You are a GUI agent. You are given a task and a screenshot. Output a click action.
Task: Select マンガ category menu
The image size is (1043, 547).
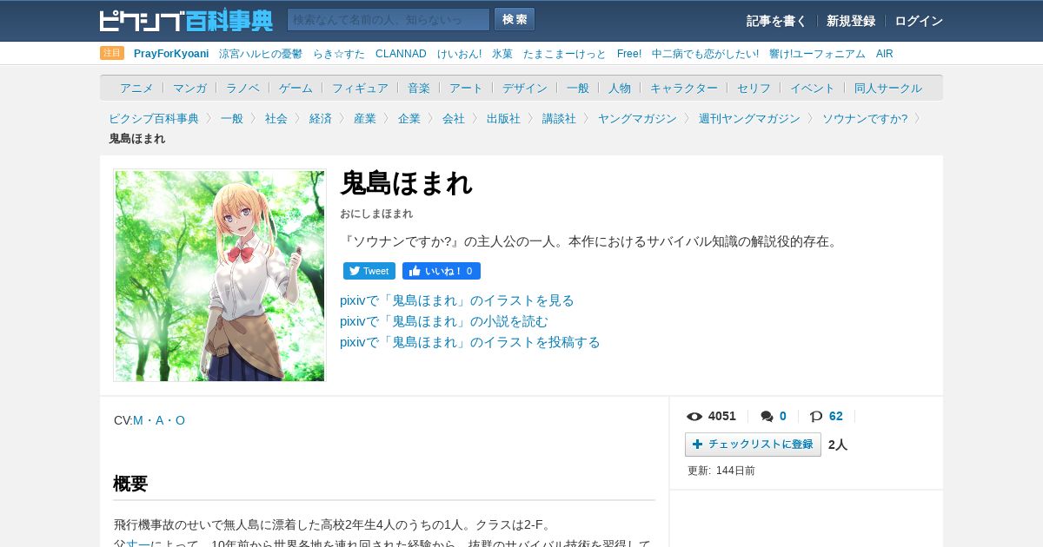click(x=189, y=88)
